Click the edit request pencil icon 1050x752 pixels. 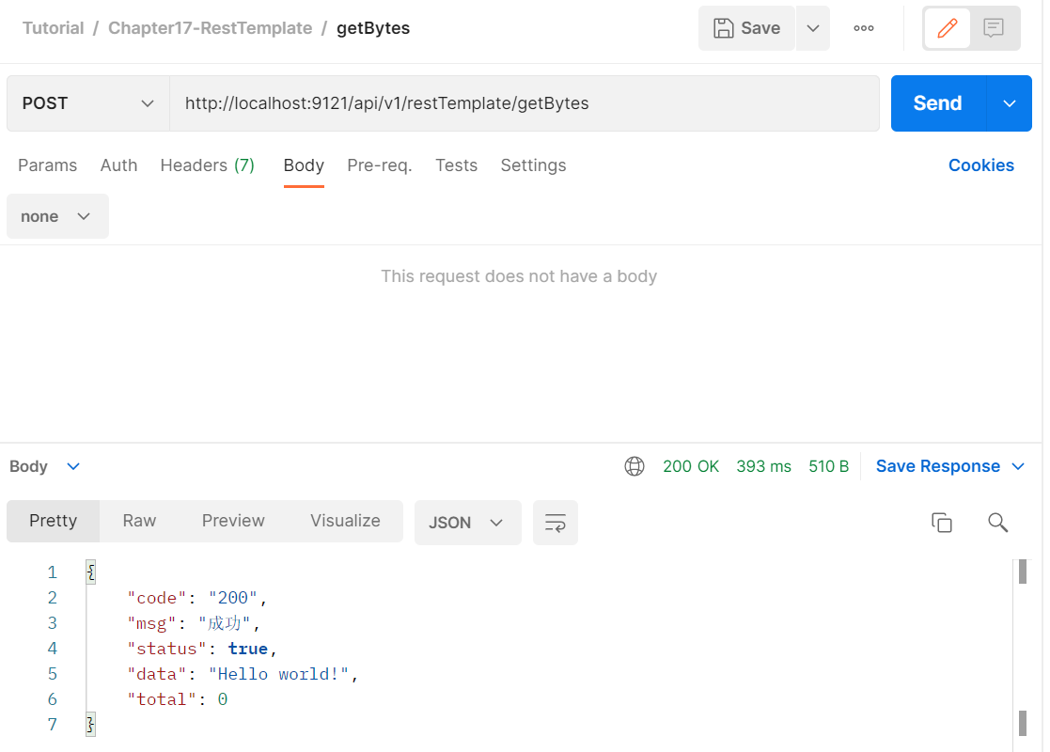coord(947,28)
